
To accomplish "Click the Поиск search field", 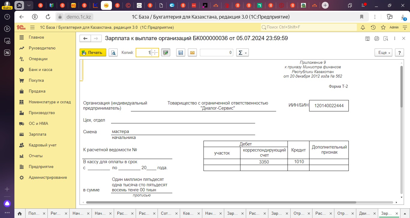I will [309, 27].
